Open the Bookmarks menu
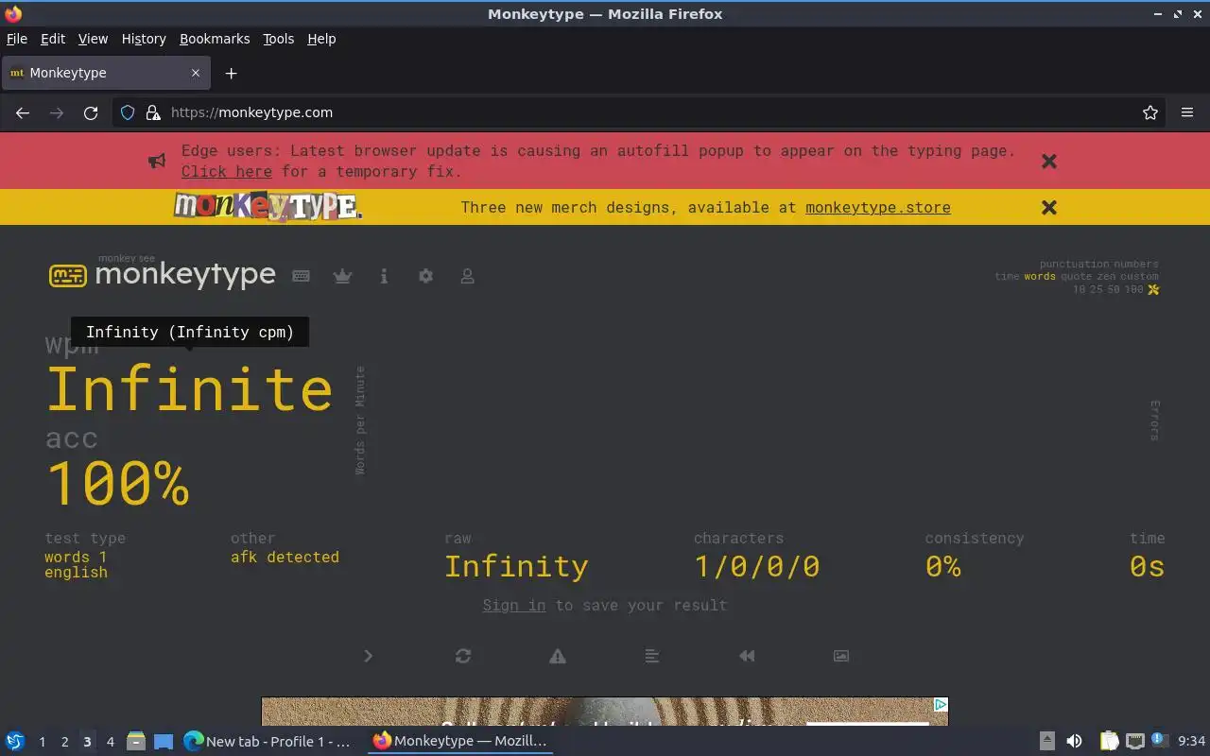This screenshot has width=1210, height=756. pyautogui.click(x=215, y=39)
